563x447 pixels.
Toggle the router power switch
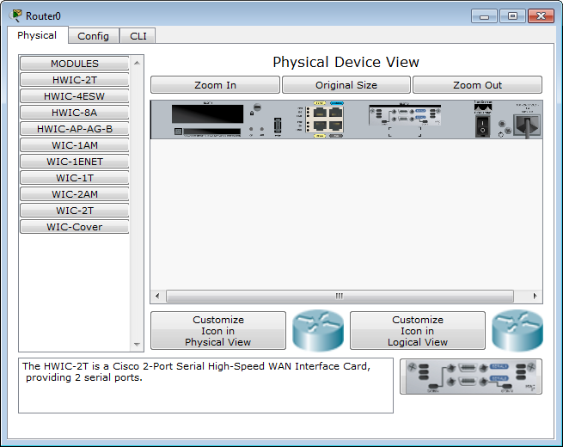pos(482,126)
